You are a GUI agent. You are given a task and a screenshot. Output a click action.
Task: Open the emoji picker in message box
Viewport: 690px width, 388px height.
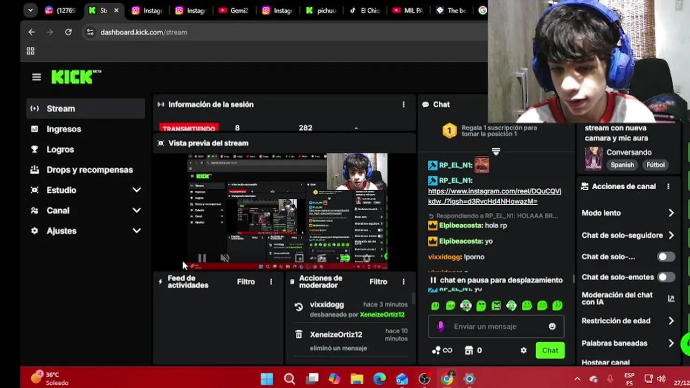pos(552,327)
